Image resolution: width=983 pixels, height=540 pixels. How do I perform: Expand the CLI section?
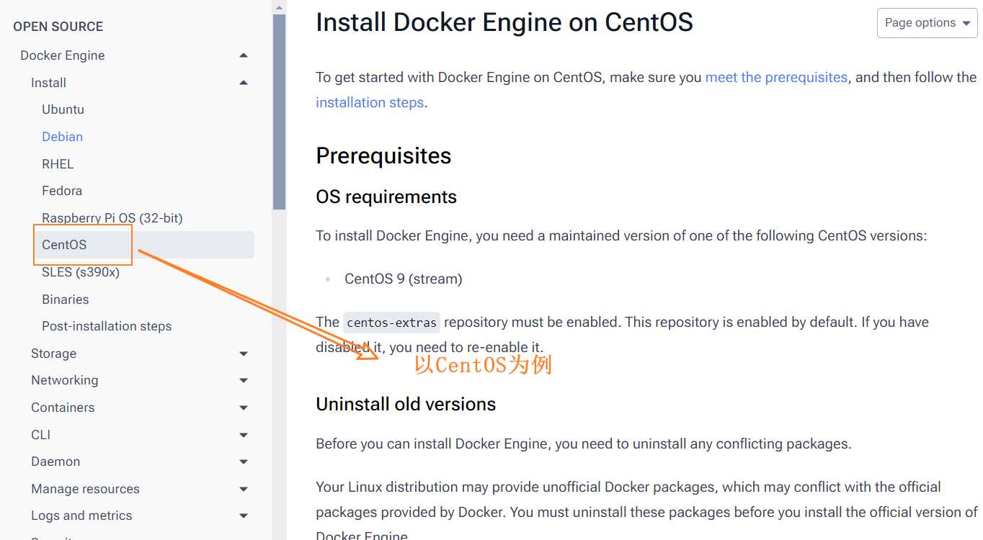tap(243, 434)
